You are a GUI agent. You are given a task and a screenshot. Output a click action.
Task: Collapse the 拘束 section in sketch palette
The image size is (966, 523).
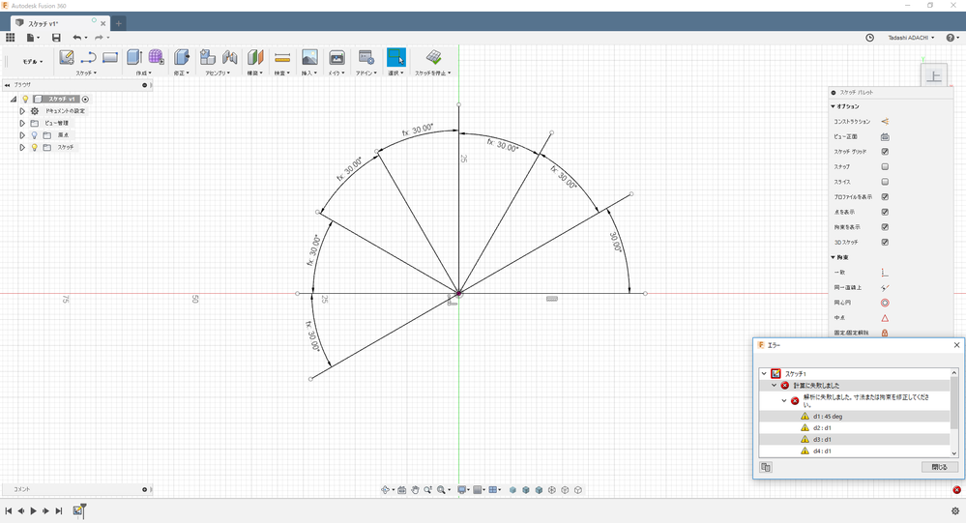833,257
